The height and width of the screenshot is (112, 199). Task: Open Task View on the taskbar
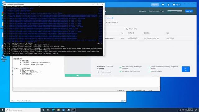48,110
